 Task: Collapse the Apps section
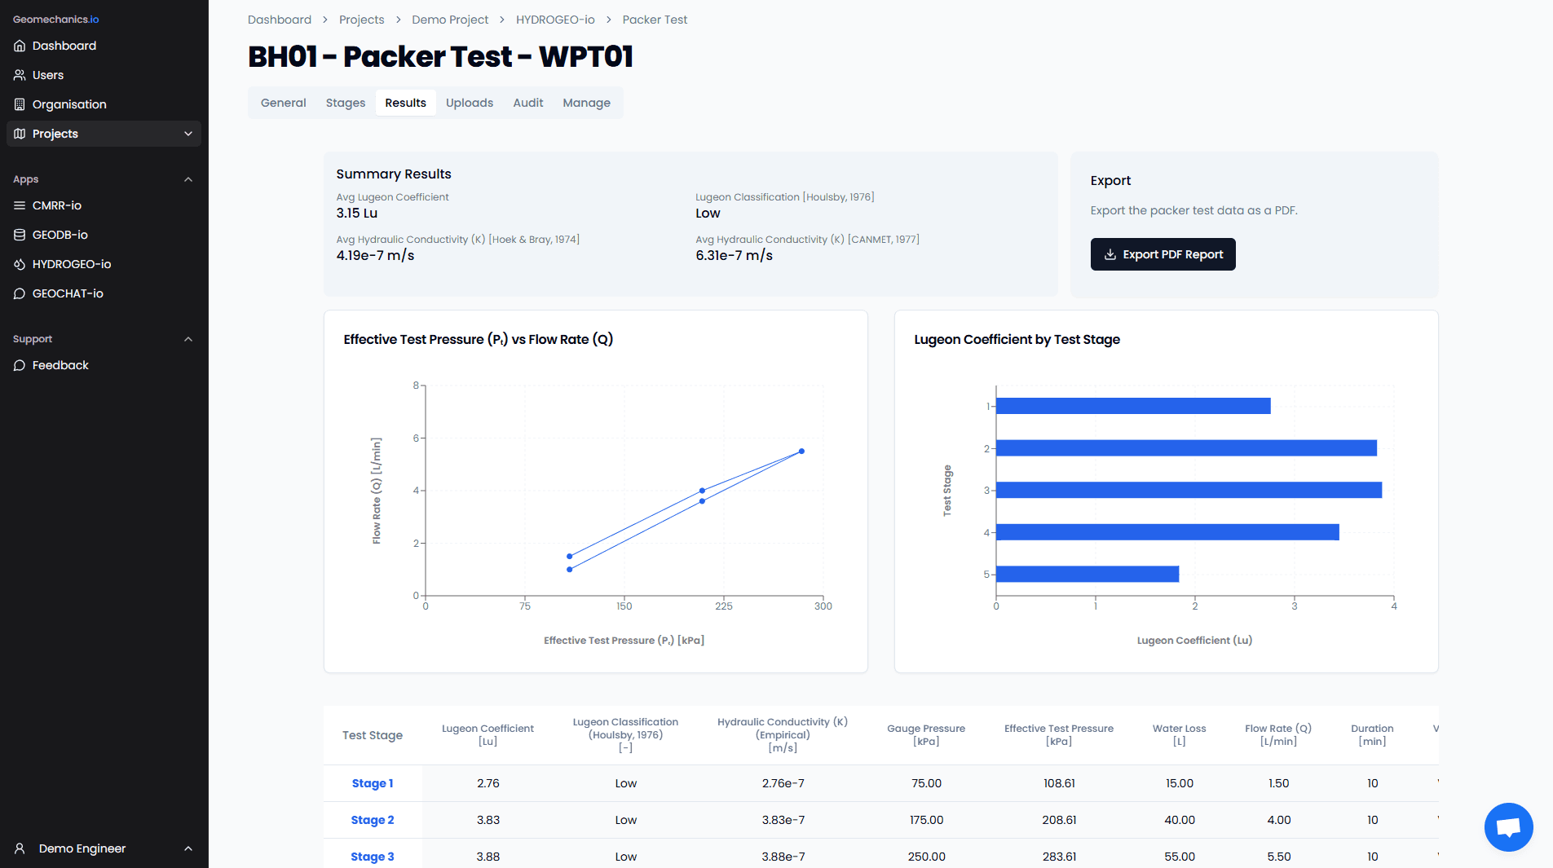188,179
